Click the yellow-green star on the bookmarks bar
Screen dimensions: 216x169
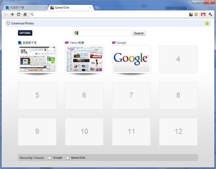[x=207, y=23]
